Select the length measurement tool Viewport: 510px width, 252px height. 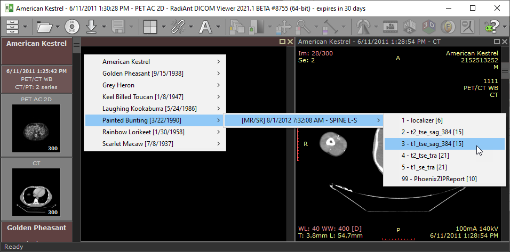point(331,27)
